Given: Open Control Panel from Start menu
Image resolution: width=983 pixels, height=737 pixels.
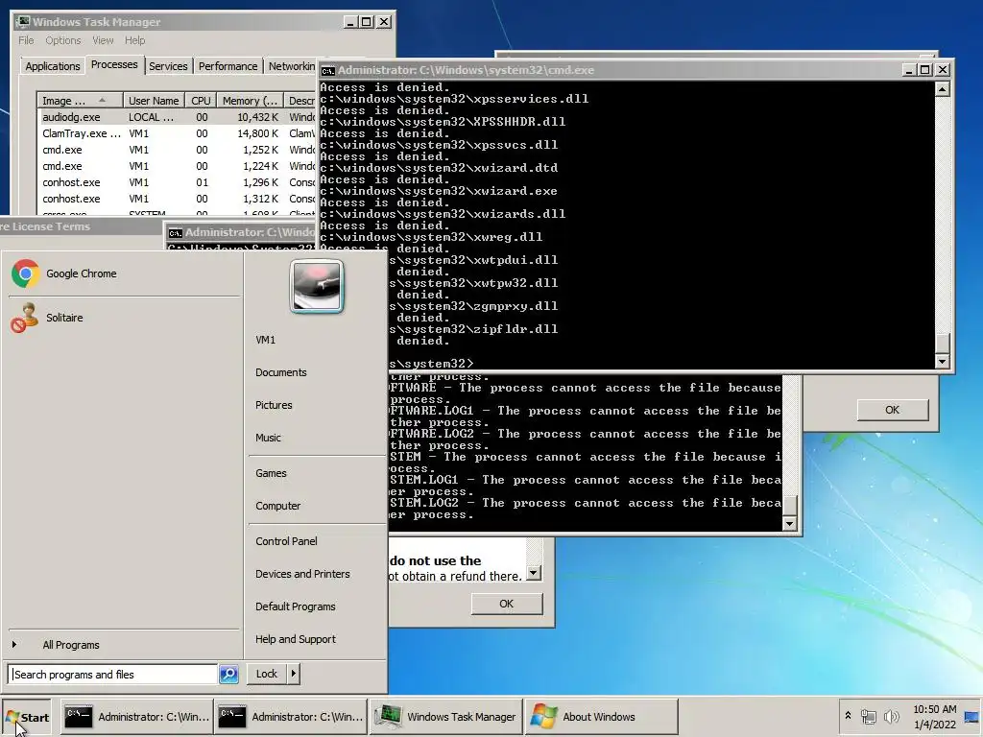Looking at the screenshot, I should [286, 541].
